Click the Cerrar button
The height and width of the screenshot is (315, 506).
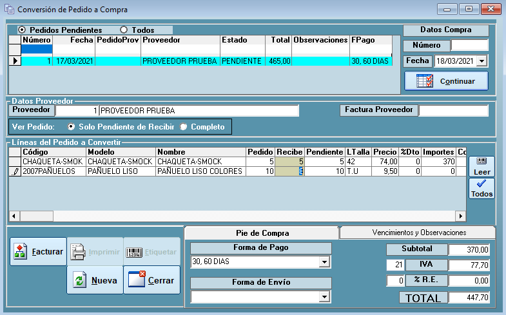[151, 280]
